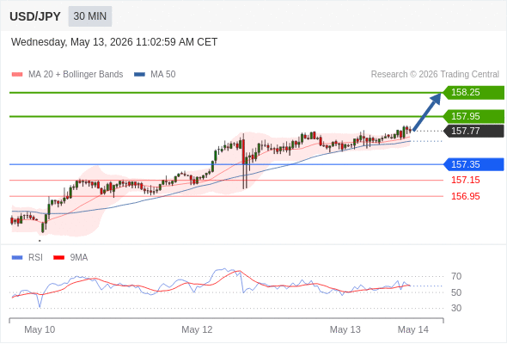This screenshot has width=507, height=344.
Task: Click the blue MA 50 legend swatch
Action: click(139, 75)
